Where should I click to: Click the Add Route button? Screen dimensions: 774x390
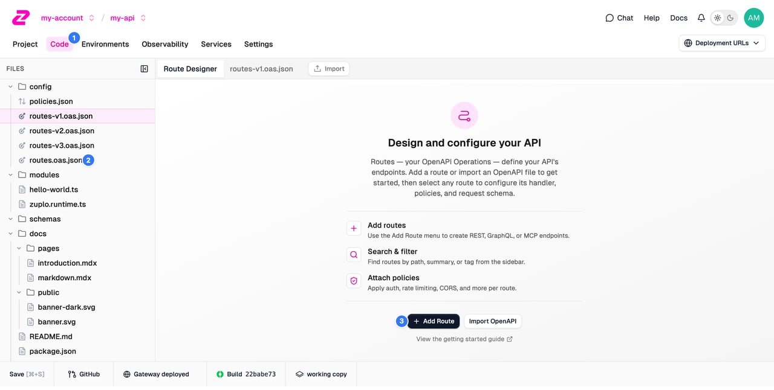(x=434, y=321)
